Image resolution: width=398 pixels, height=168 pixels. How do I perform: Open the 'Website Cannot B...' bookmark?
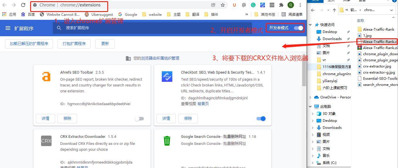59,14
